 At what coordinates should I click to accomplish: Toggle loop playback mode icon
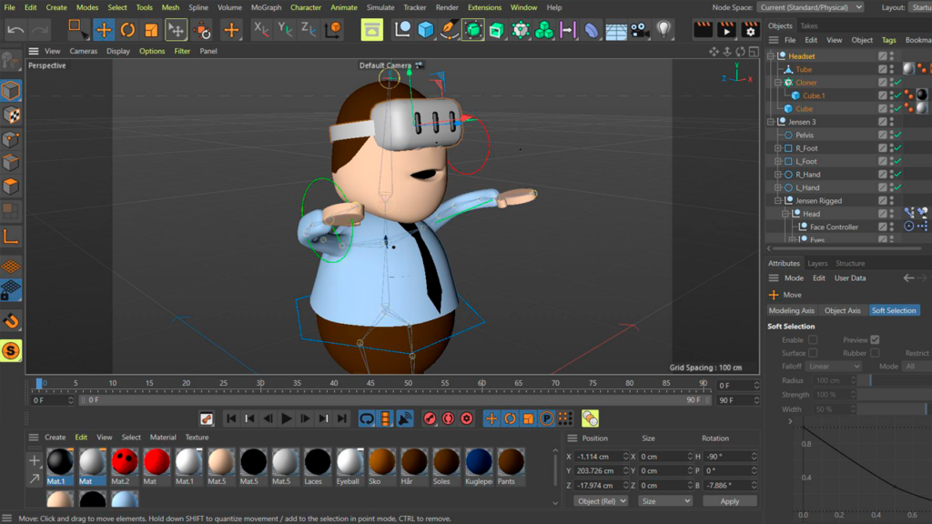coord(367,418)
